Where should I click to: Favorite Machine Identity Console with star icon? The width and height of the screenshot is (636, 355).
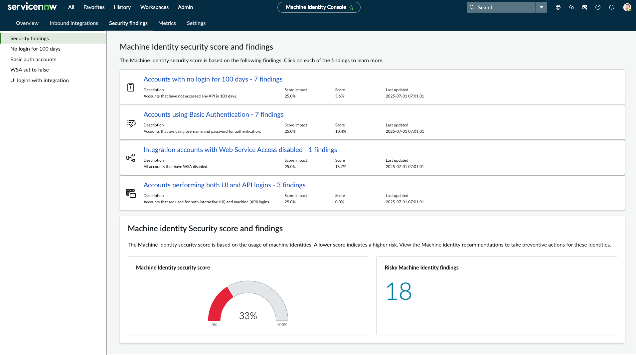tap(351, 7)
